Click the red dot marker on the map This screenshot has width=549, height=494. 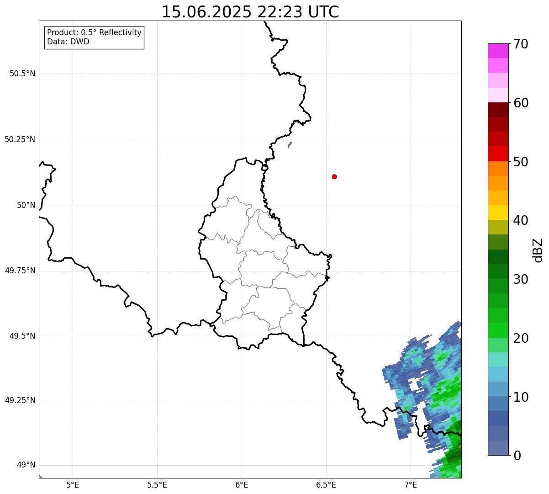tap(334, 176)
